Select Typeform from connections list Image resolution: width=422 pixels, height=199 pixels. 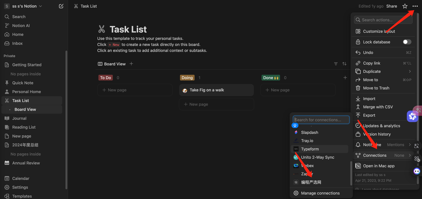click(310, 149)
